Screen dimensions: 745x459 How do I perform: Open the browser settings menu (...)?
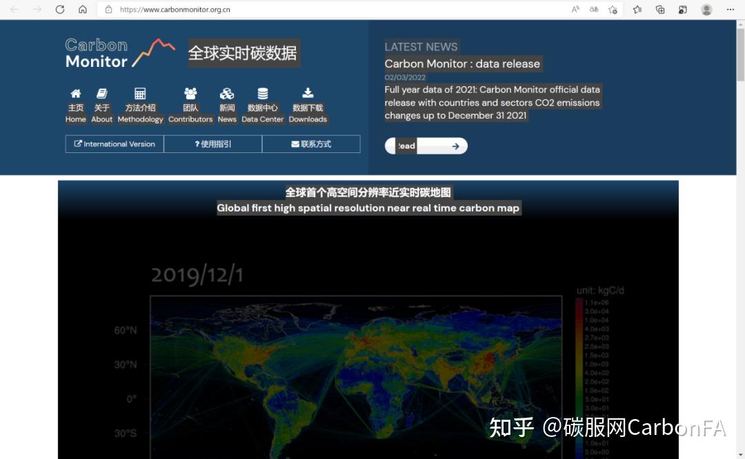point(730,10)
